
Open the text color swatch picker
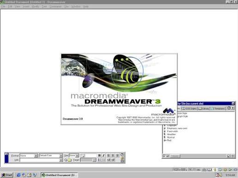pyautogui.click(x=82, y=155)
